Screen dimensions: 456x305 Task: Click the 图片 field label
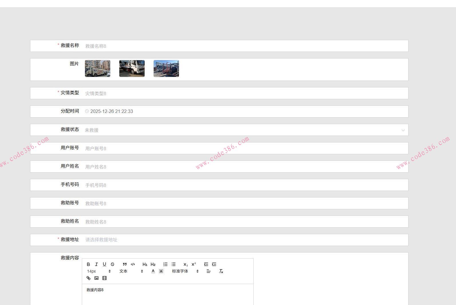[x=74, y=64]
